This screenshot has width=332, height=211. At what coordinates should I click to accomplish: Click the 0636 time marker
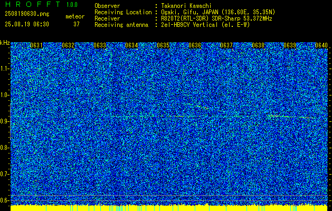[x=195, y=45]
